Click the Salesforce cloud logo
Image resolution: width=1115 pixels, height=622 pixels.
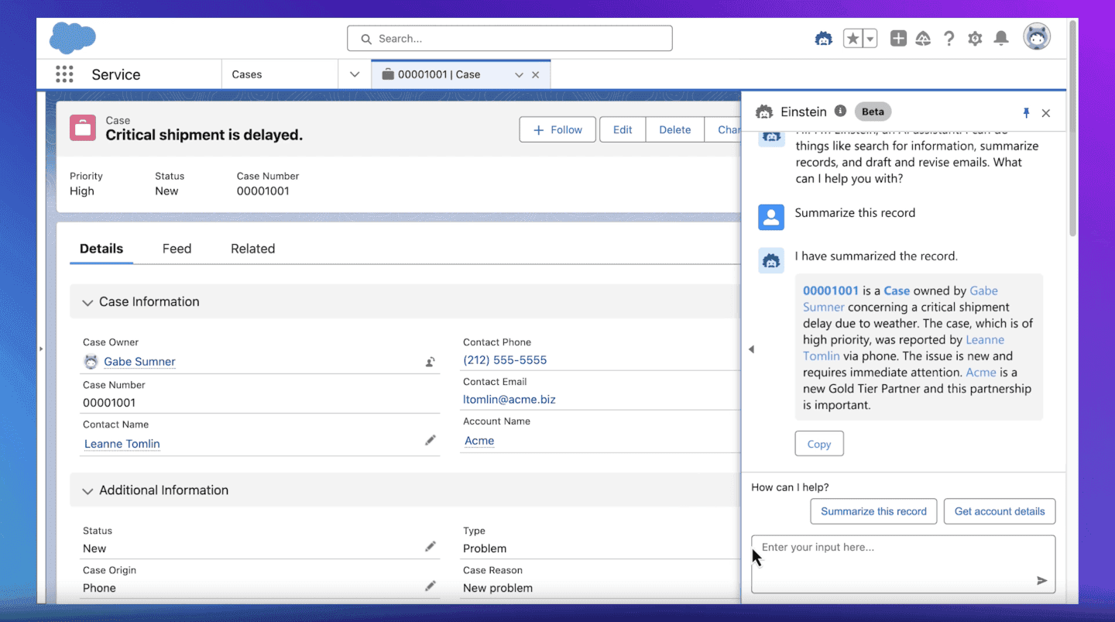[73, 38]
